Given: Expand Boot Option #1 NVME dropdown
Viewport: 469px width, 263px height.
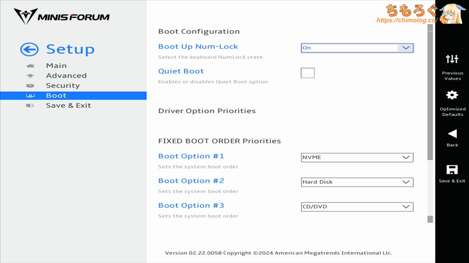Looking at the screenshot, I should pyautogui.click(x=357, y=158).
